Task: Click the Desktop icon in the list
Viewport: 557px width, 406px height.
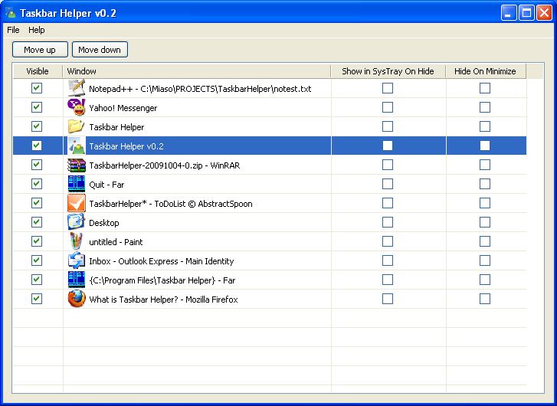Action: [77, 222]
